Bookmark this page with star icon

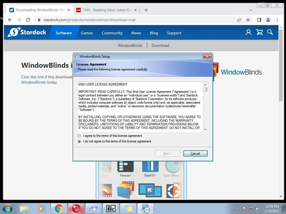pyautogui.click(x=248, y=20)
